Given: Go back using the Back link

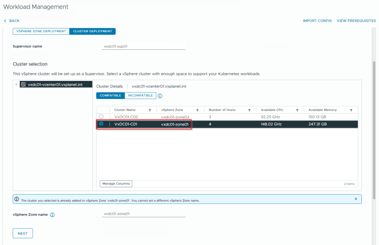Looking at the screenshot, I should tap(11, 21).
